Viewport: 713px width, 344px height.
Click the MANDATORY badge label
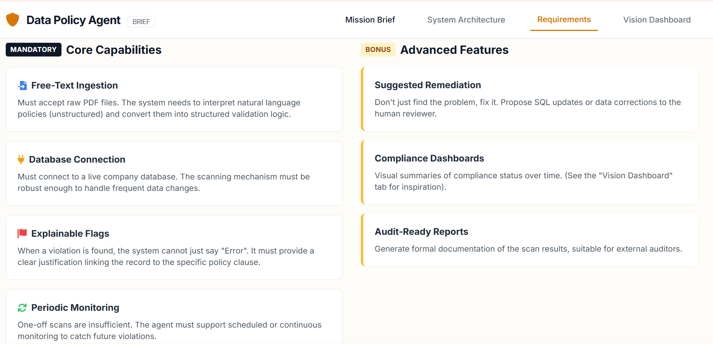tap(34, 50)
